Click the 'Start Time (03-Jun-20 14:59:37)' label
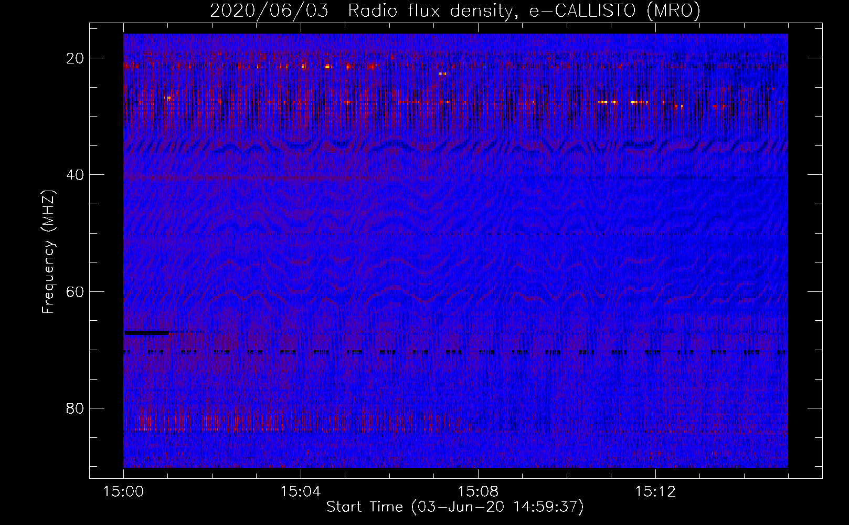The image size is (849, 525). [455, 507]
